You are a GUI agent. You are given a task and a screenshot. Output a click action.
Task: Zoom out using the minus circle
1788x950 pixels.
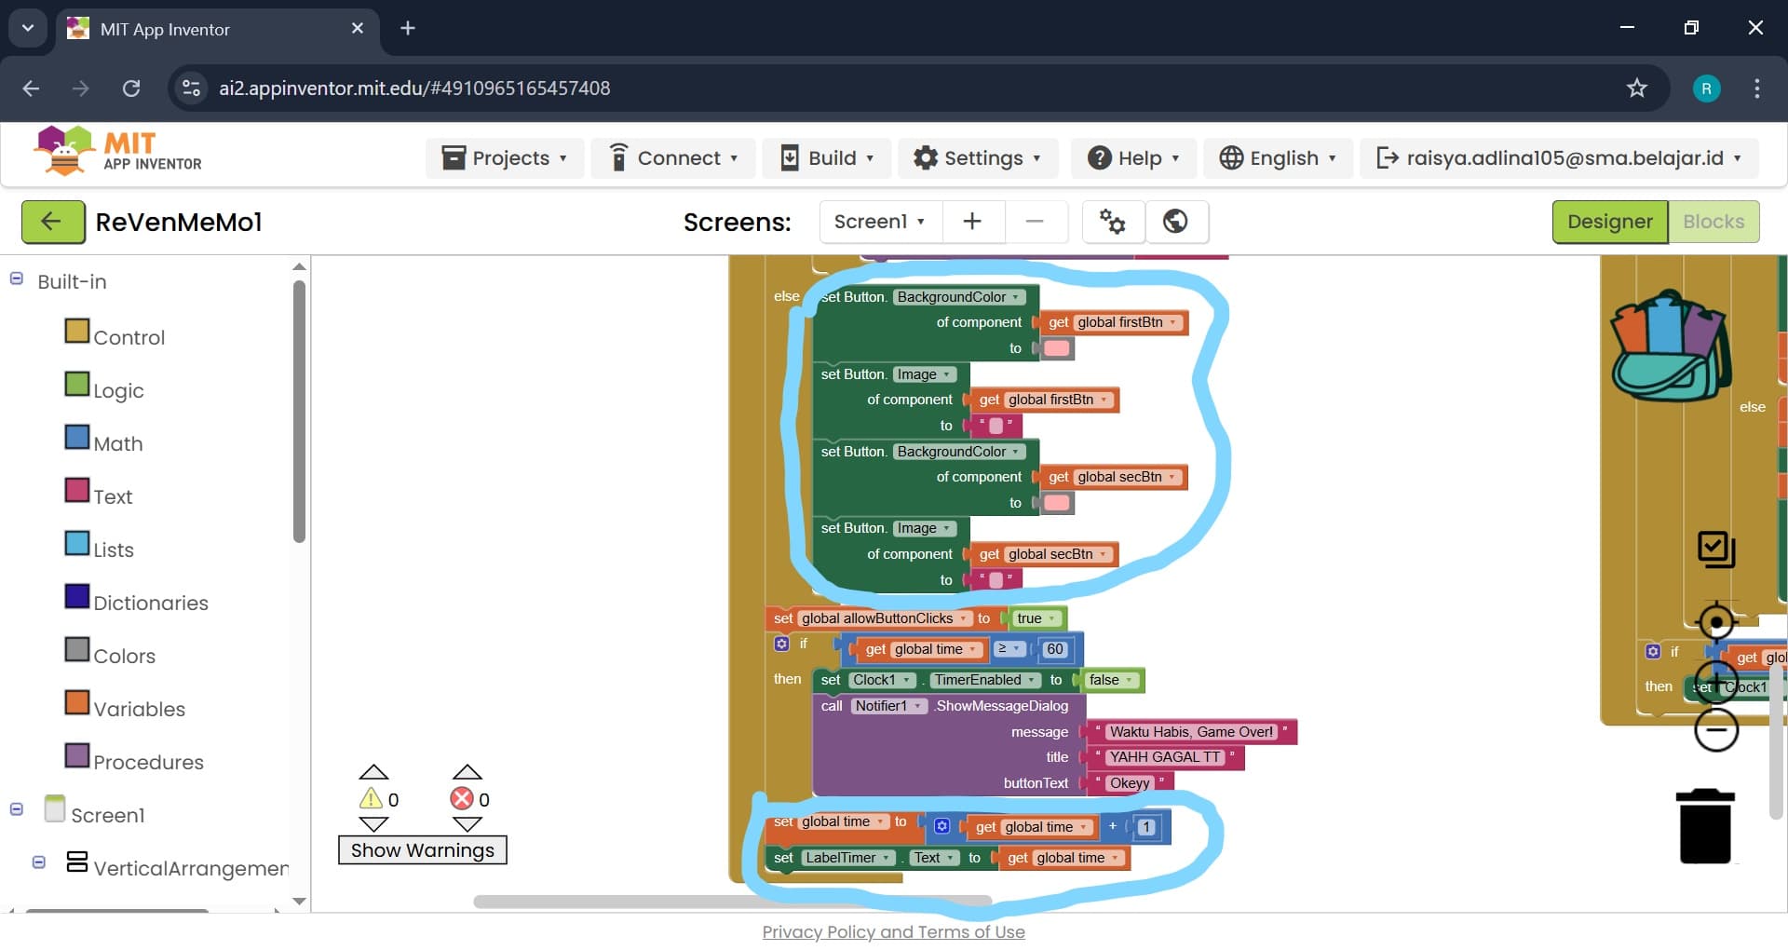[x=1716, y=730]
